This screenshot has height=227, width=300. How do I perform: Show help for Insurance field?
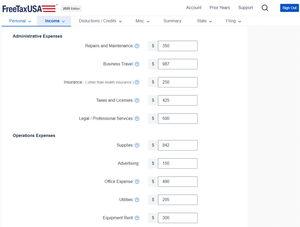coord(137,82)
